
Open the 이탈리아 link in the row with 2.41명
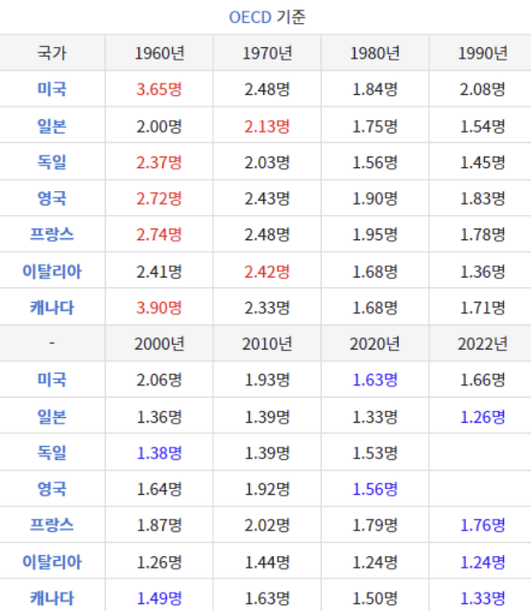52,271
